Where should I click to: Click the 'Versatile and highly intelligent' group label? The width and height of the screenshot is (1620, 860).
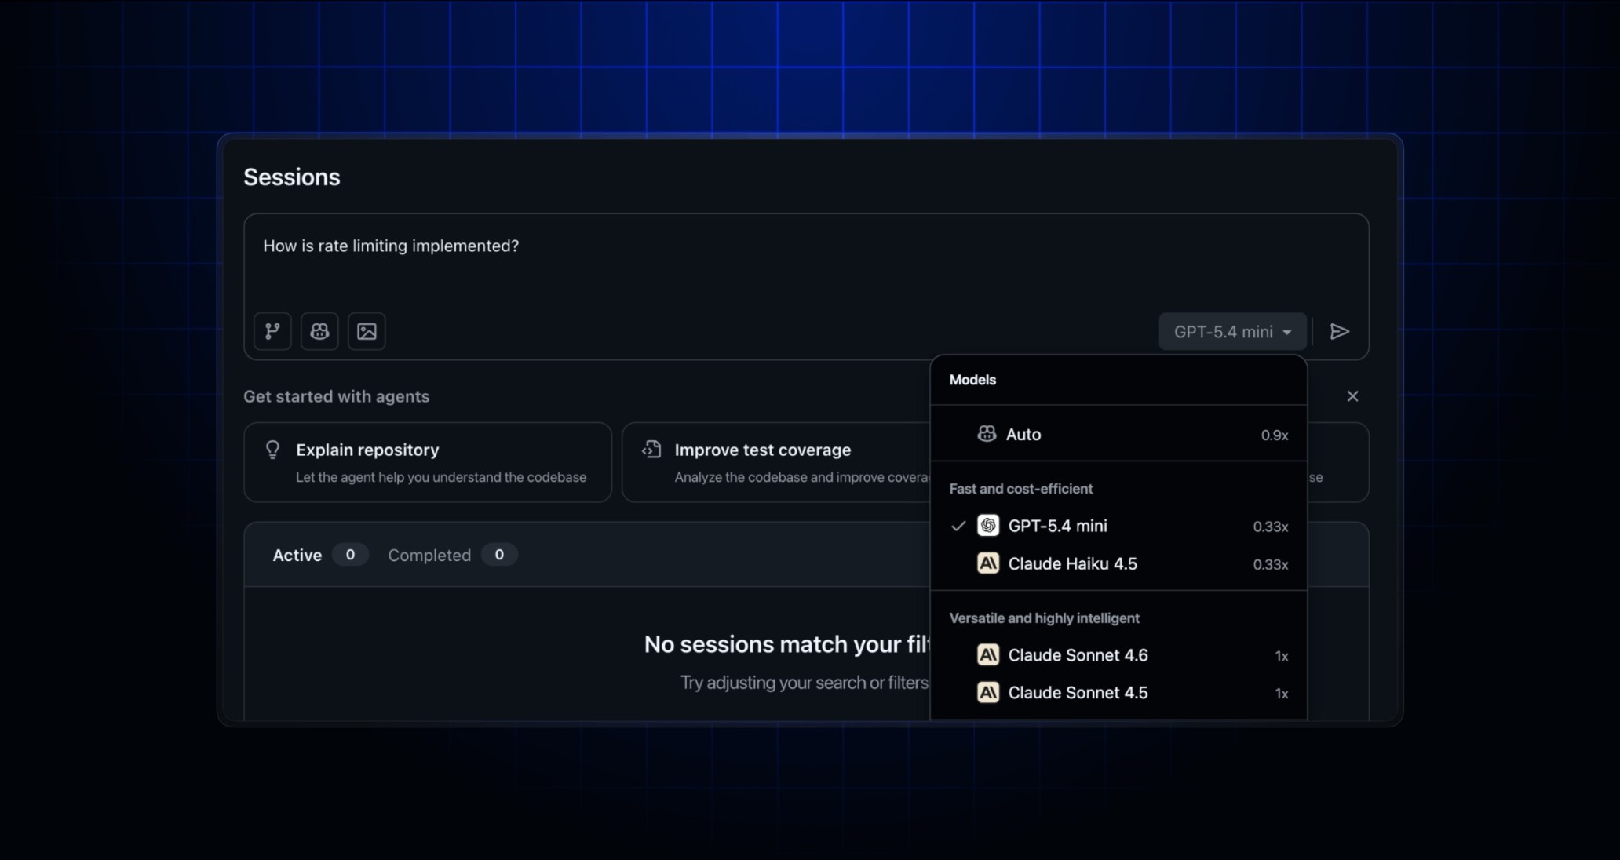(x=1045, y=618)
